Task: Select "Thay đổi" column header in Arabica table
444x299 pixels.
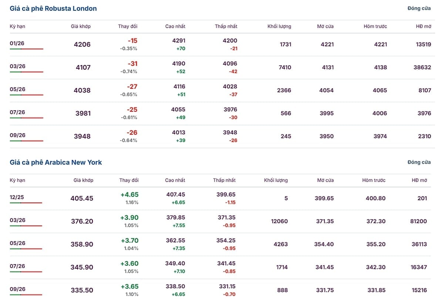Action: tap(129, 180)
